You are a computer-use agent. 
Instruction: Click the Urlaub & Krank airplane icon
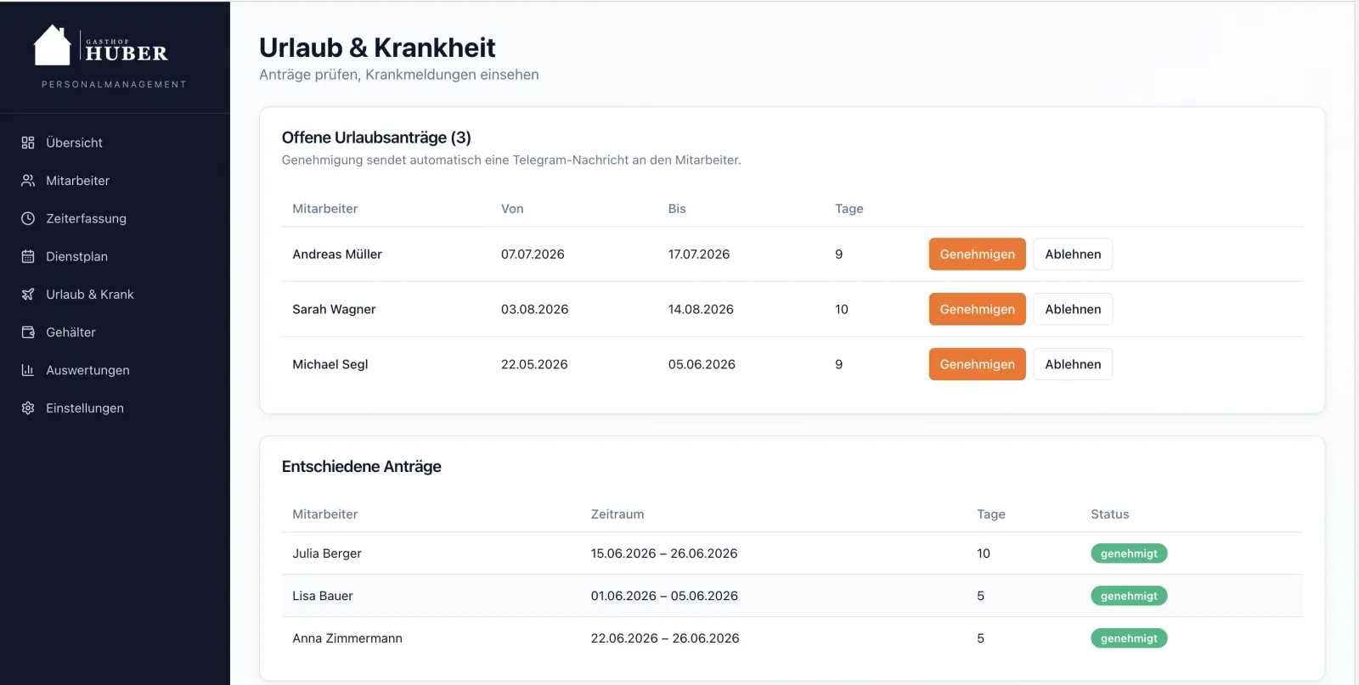pos(28,295)
